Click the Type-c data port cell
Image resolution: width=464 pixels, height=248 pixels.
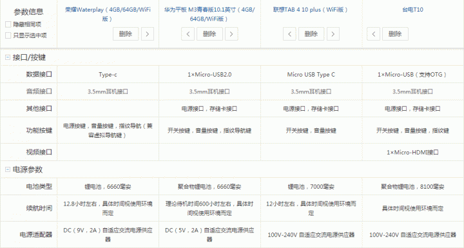click(x=108, y=75)
